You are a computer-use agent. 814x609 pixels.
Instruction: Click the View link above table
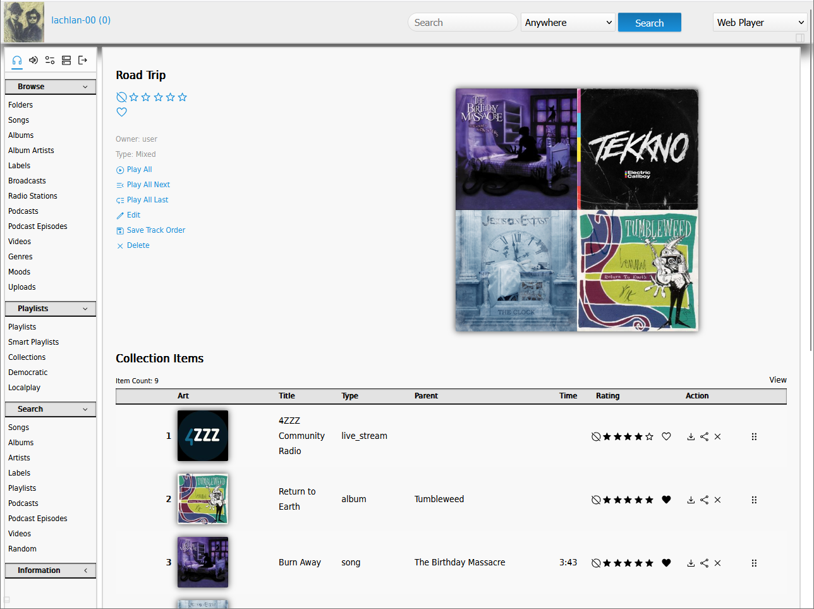pyautogui.click(x=778, y=380)
